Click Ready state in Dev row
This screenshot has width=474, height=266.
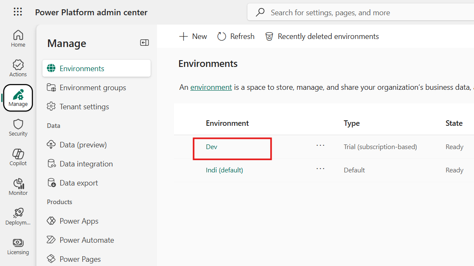coord(454,147)
